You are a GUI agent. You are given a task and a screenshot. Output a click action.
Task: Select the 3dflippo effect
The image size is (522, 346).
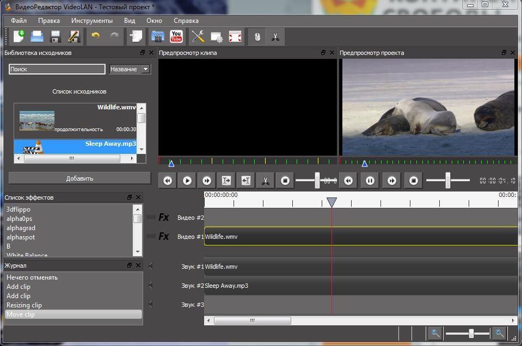19,209
